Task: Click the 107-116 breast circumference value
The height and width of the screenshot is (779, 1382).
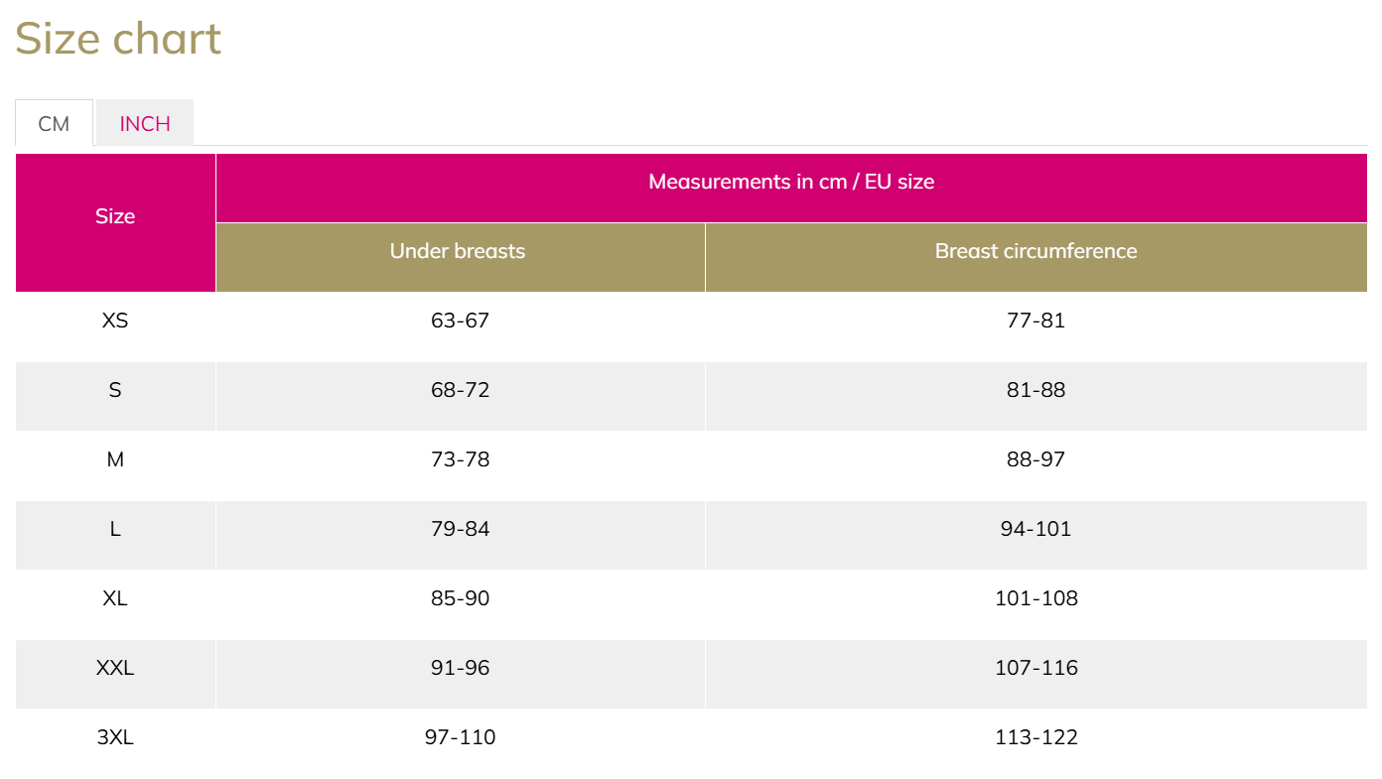Action: (x=1036, y=668)
